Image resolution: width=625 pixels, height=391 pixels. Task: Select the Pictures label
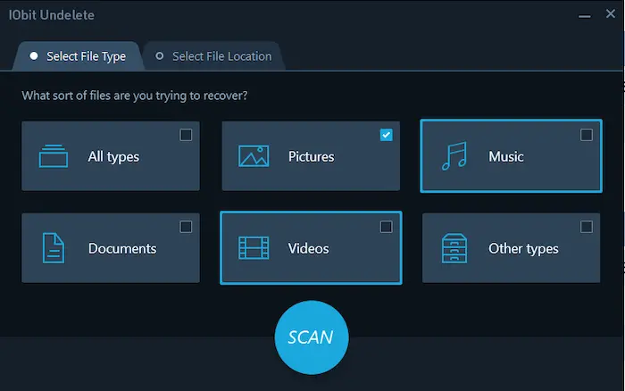311,156
